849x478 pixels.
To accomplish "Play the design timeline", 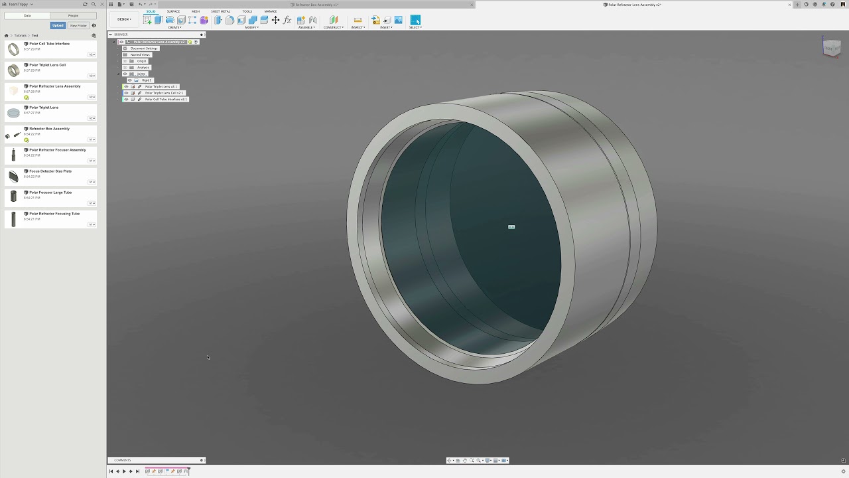I will click(124, 471).
